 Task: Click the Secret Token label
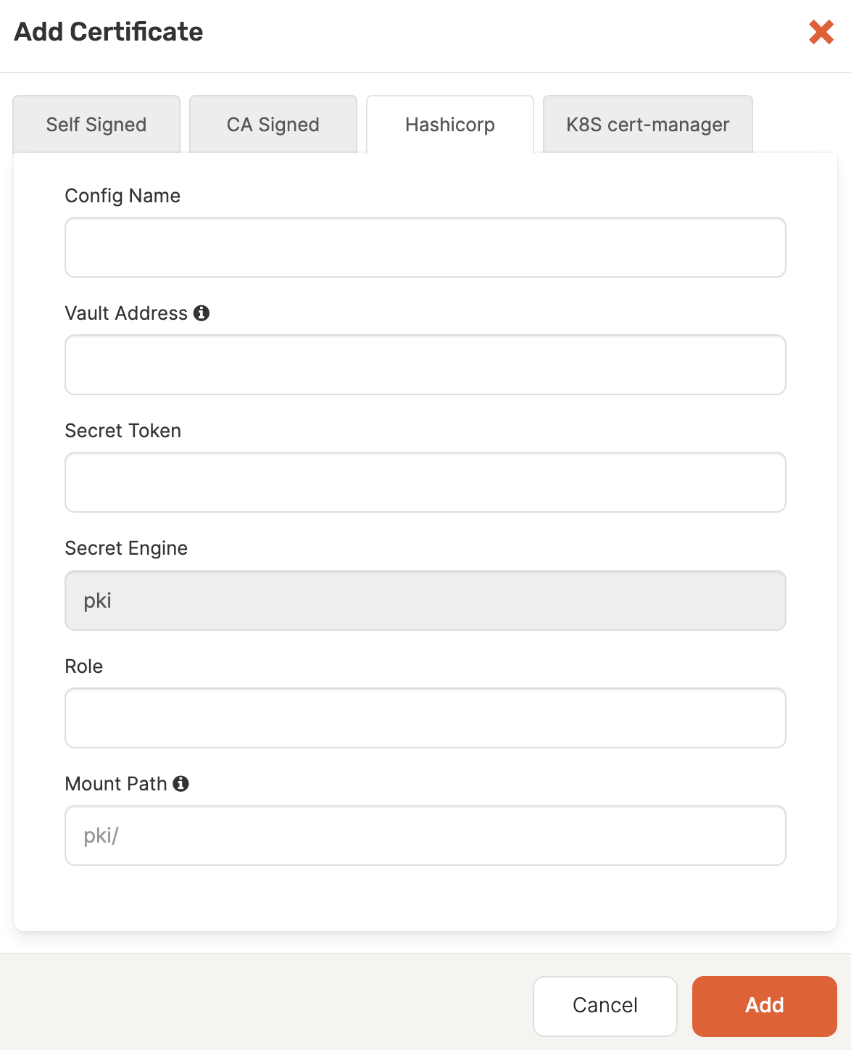pyautogui.click(x=123, y=430)
